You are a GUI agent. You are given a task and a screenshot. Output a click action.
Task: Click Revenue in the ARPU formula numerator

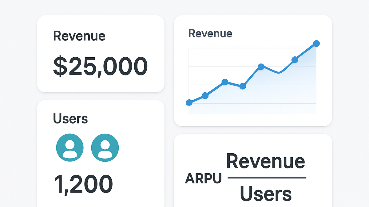click(266, 161)
